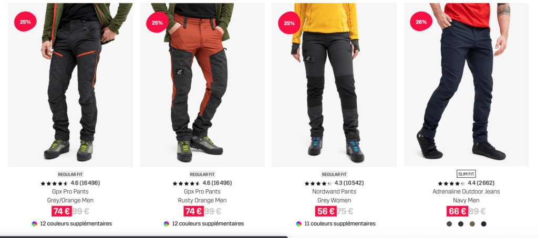Click the Rusty Orange pants product photo
The height and width of the screenshot is (238, 538).
[x=202, y=85]
